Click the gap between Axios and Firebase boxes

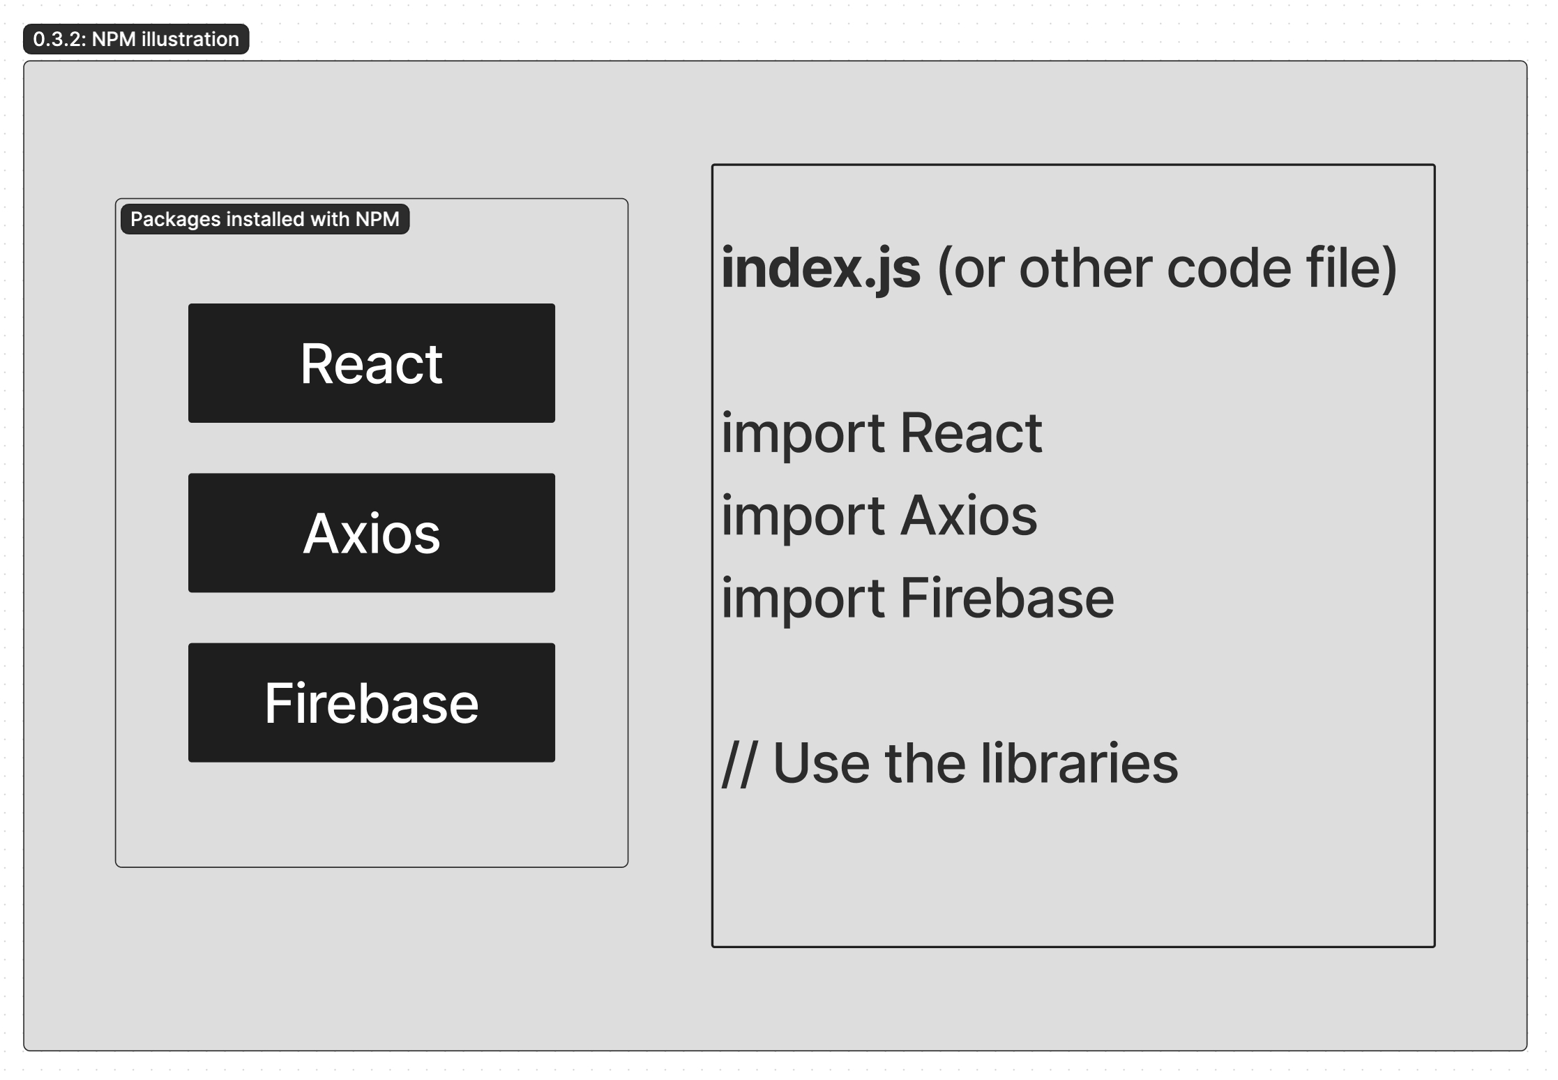coord(371,617)
